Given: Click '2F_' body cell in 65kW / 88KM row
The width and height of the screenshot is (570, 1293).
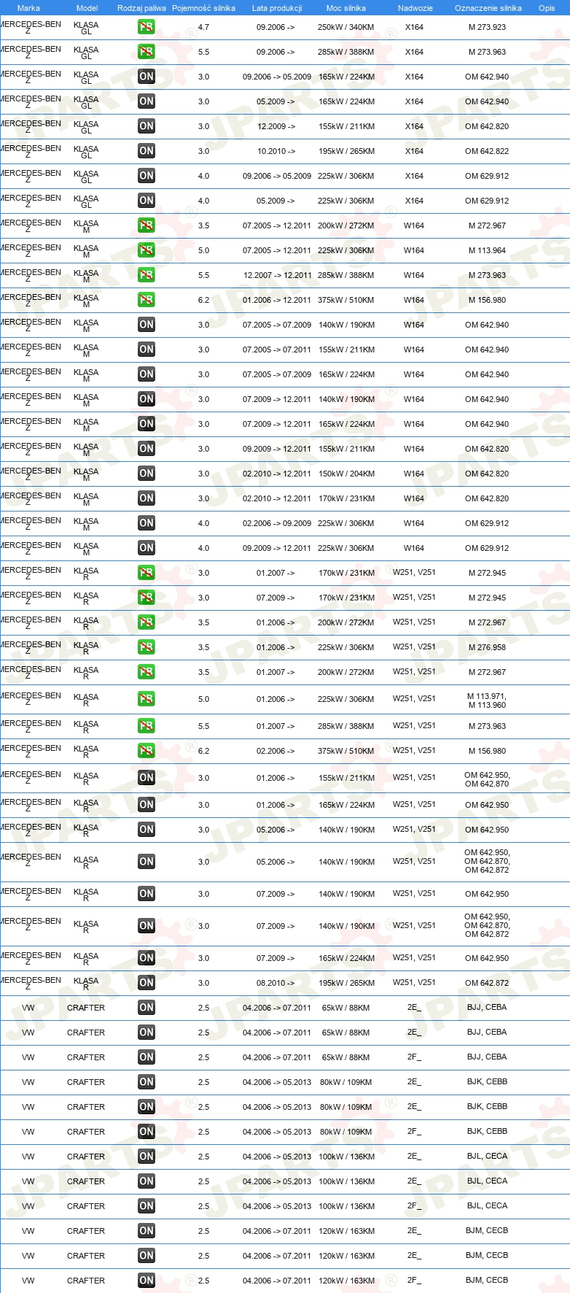Looking at the screenshot, I should pos(414,1057).
